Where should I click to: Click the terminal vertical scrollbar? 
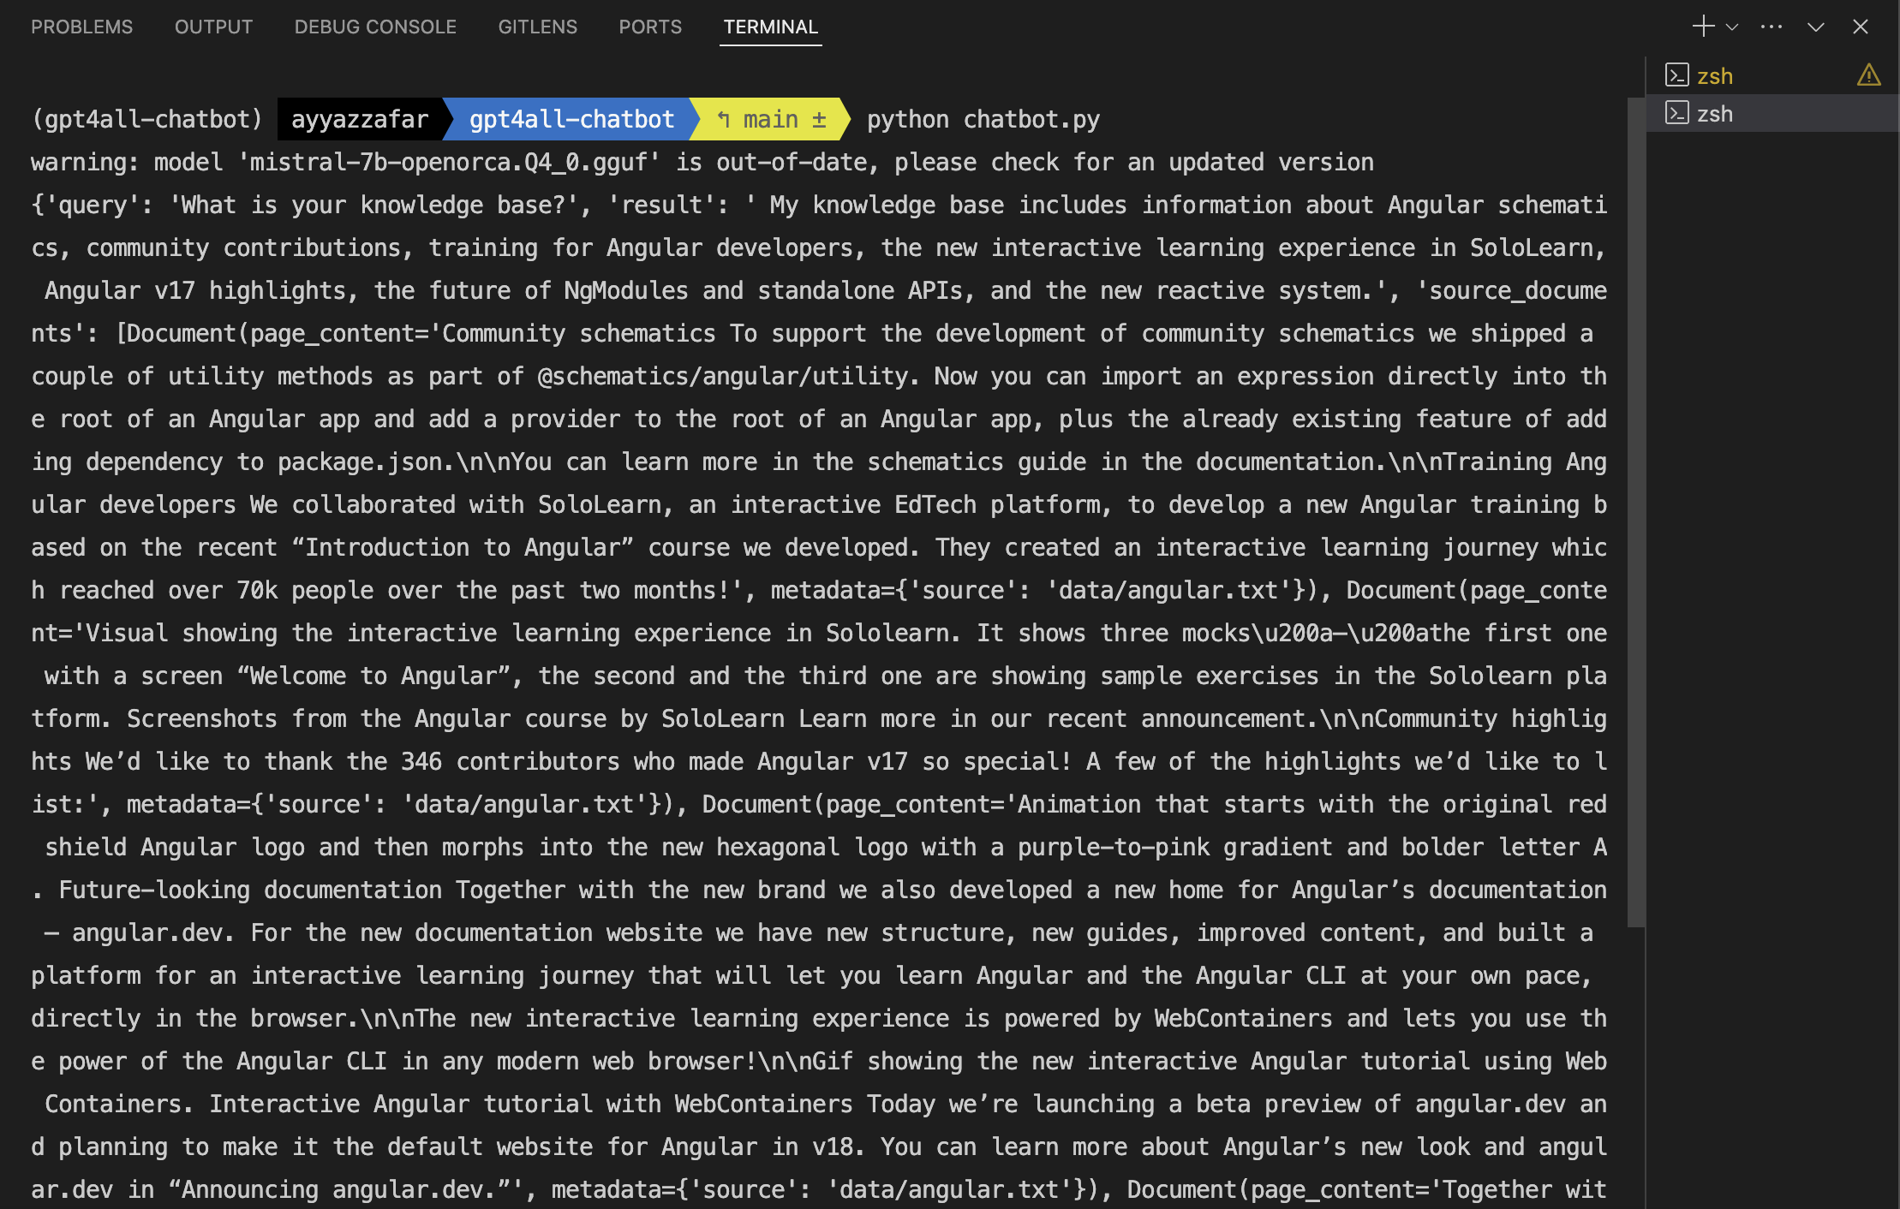click(1635, 514)
